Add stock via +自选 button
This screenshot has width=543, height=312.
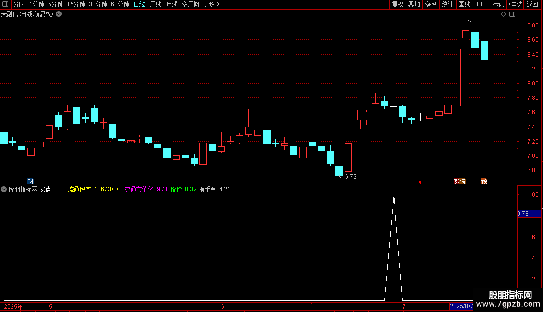click(515, 4)
